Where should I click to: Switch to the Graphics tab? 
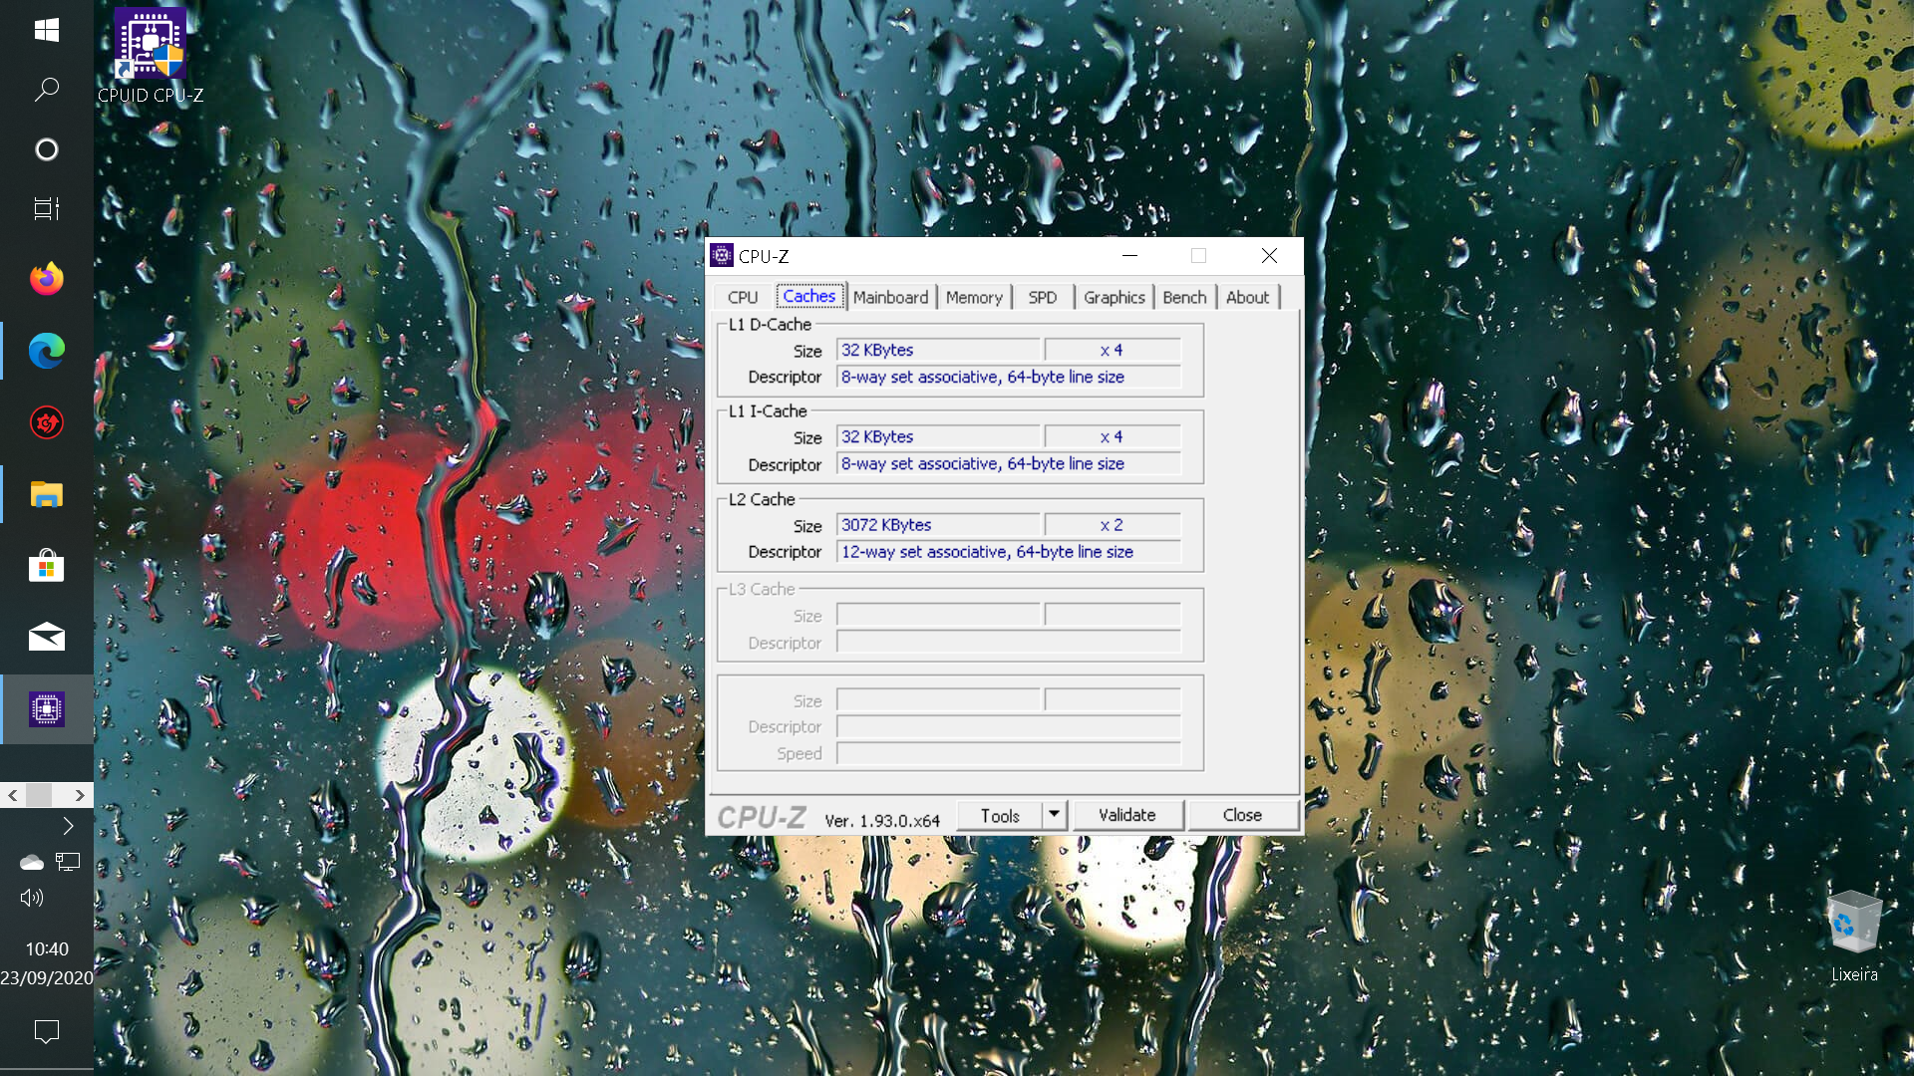pyautogui.click(x=1115, y=297)
